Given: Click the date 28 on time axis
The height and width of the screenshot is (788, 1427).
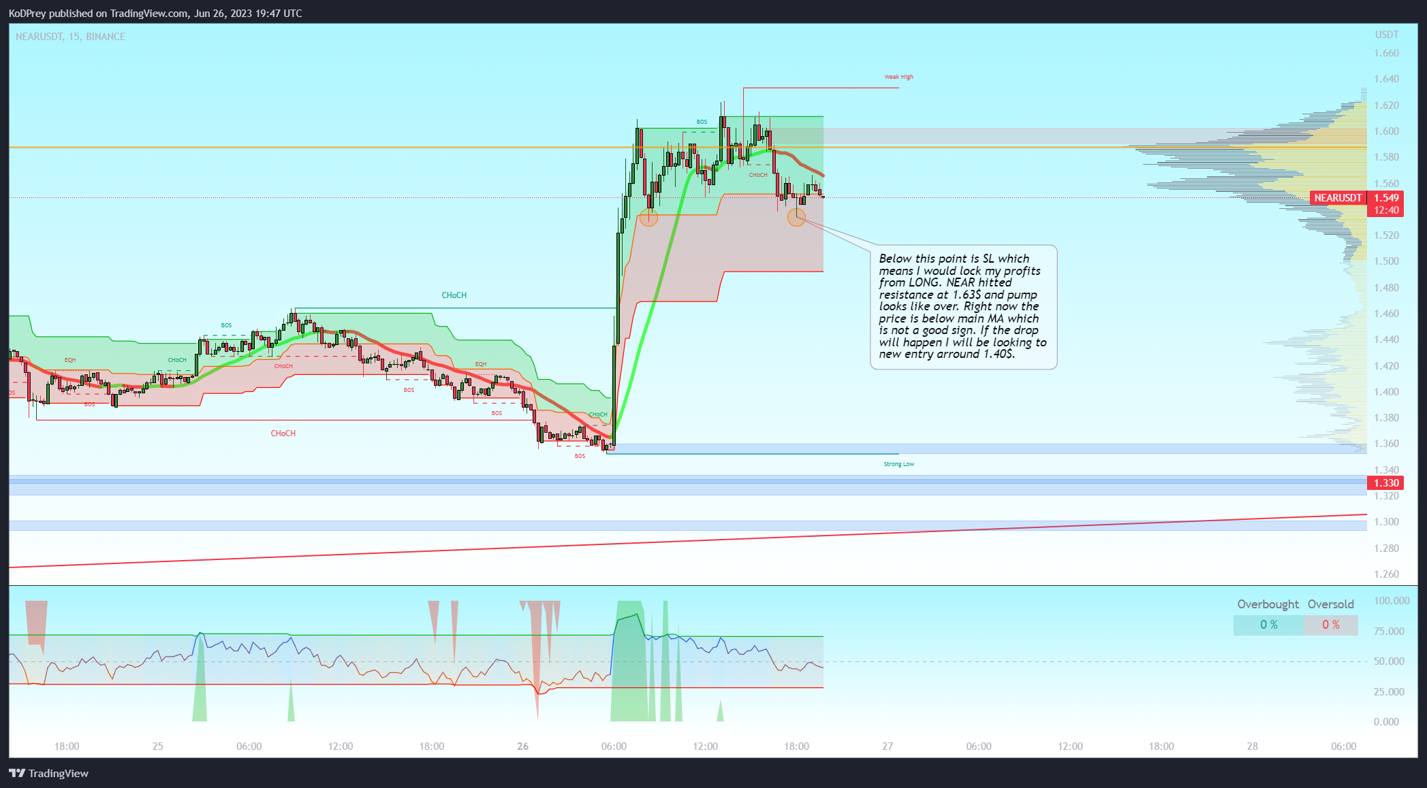Looking at the screenshot, I should (1252, 746).
